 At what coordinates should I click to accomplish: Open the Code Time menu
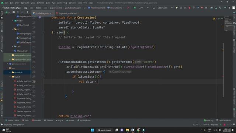tap(82, 3)
